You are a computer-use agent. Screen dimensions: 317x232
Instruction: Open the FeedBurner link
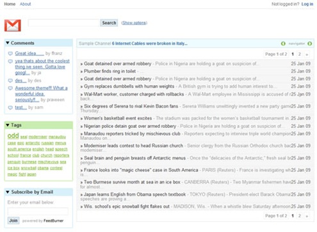tap(53, 220)
